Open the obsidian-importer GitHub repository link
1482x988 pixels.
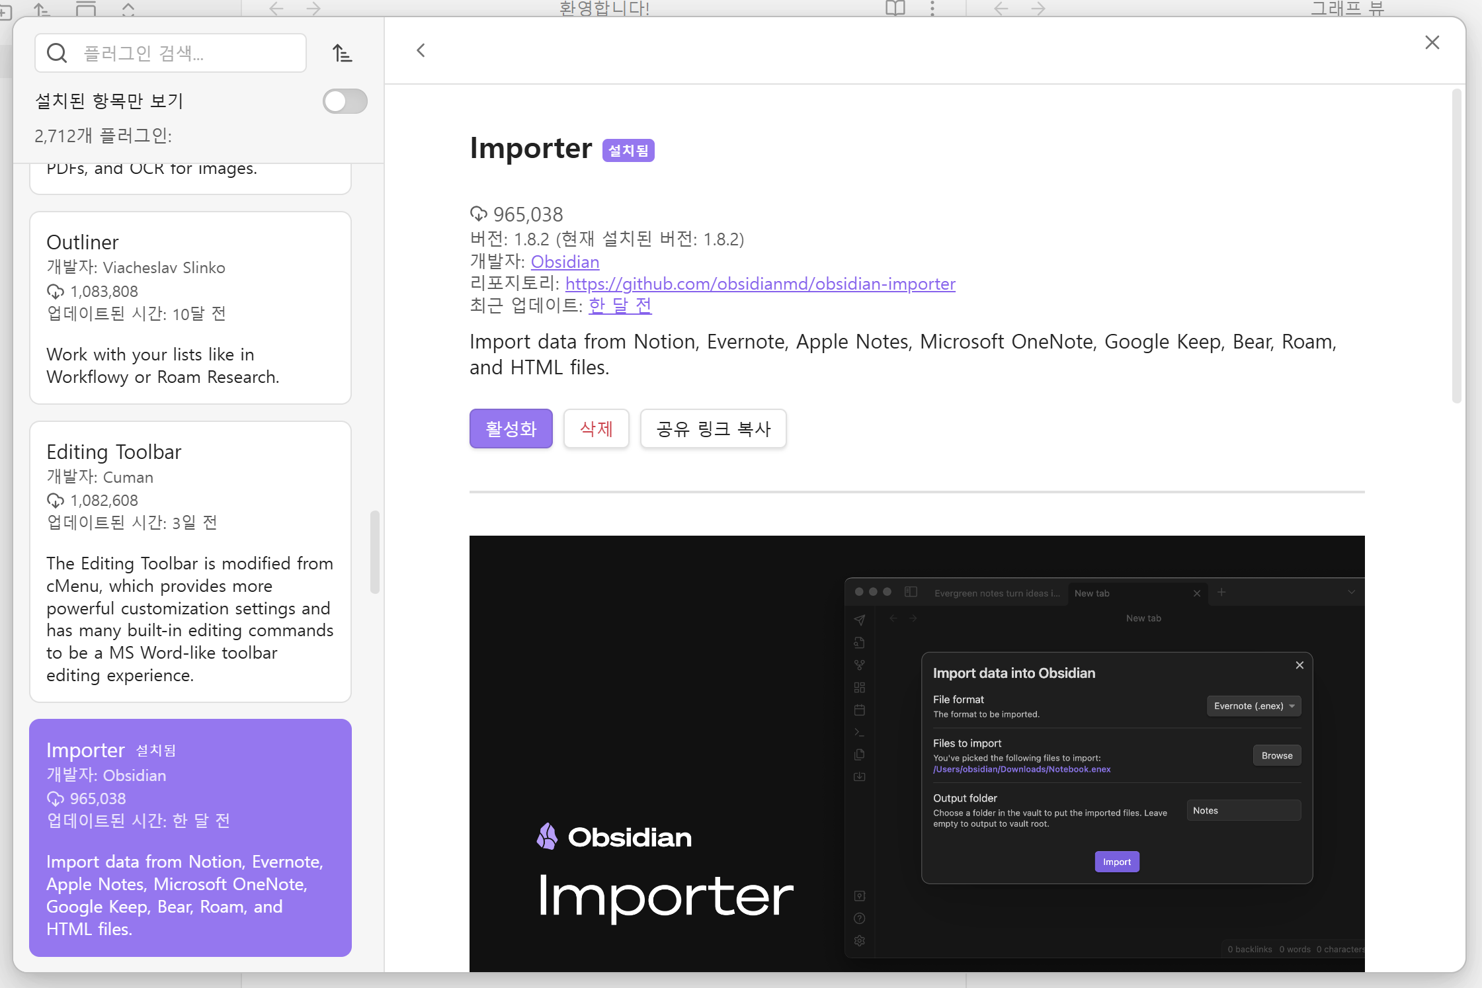click(760, 284)
